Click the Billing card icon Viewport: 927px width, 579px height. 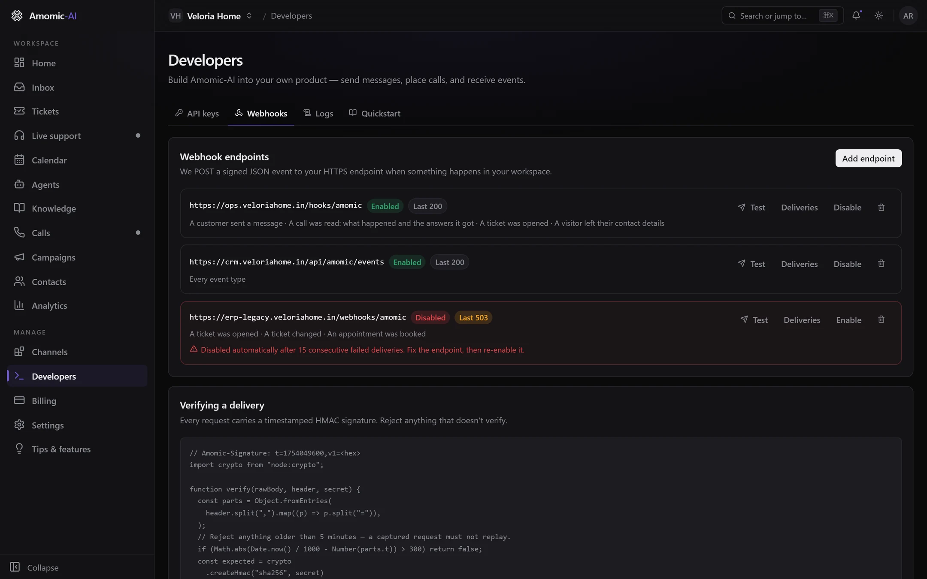coord(19,400)
